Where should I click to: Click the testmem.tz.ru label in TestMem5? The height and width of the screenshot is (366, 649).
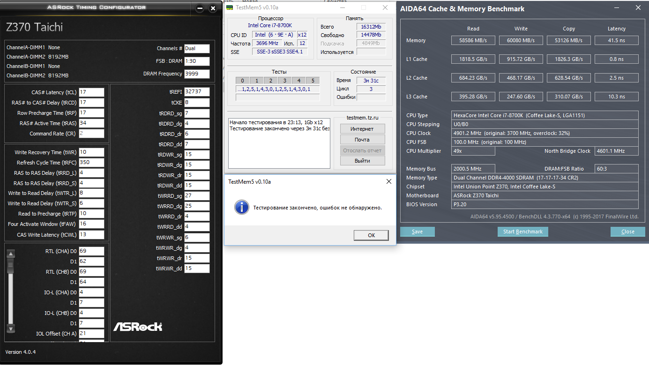pos(362,118)
